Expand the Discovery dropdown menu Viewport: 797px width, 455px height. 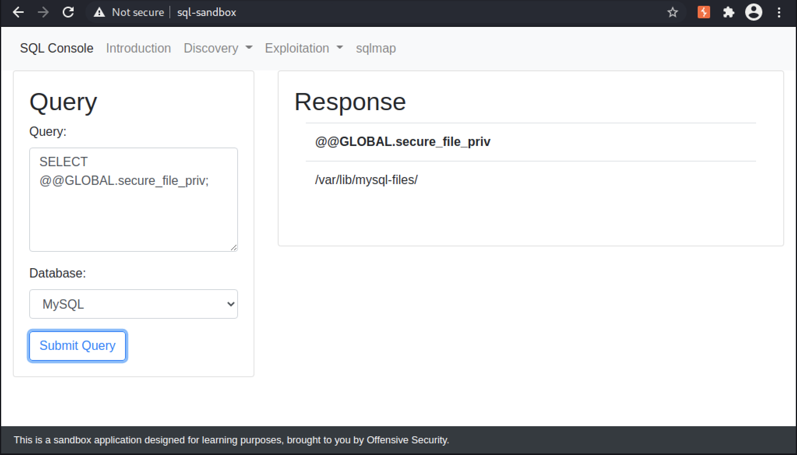tap(218, 48)
